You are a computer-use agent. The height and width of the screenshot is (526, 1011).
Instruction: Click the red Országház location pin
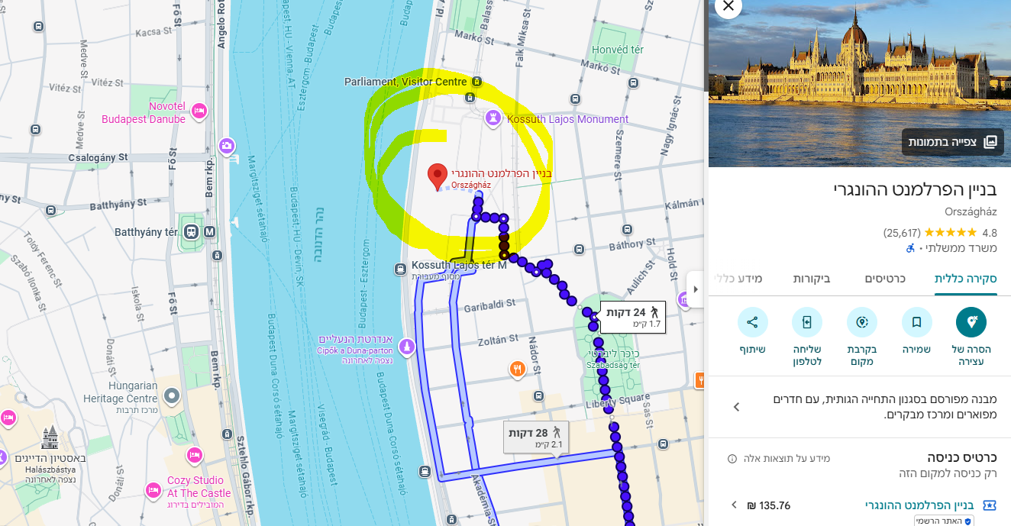click(438, 176)
